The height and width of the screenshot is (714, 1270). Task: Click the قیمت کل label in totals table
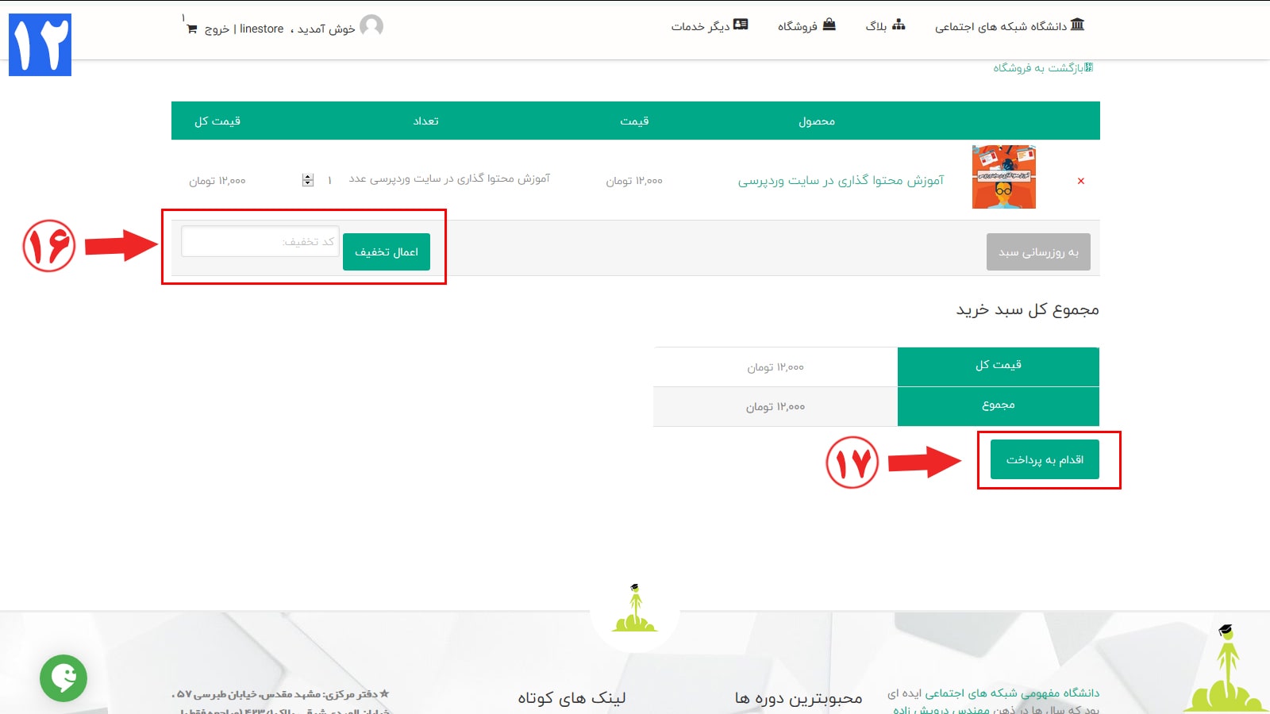tap(999, 365)
